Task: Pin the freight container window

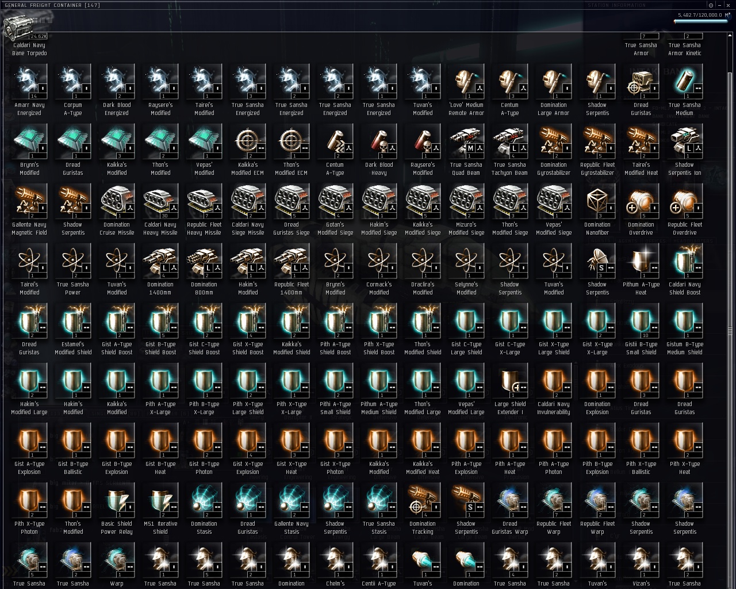Action: pyautogui.click(x=711, y=5)
